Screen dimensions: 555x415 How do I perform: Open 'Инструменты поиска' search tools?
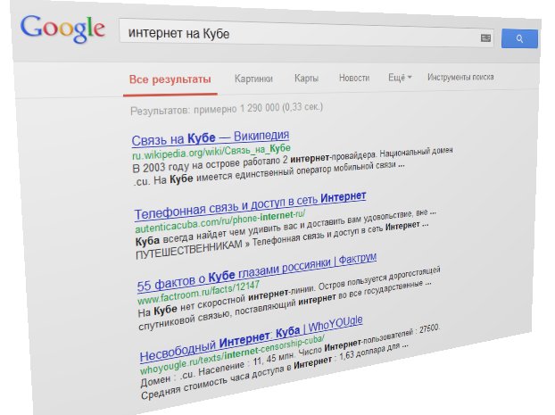click(460, 77)
